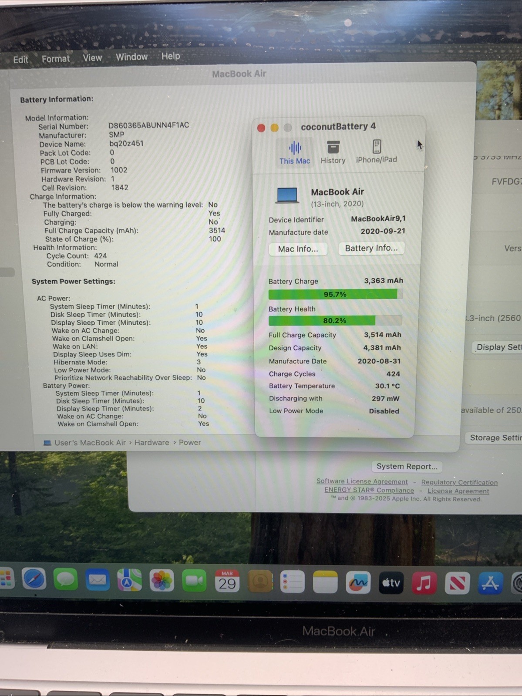
Task: Click Discharging with value 297 mW
Action: [x=386, y=398]
